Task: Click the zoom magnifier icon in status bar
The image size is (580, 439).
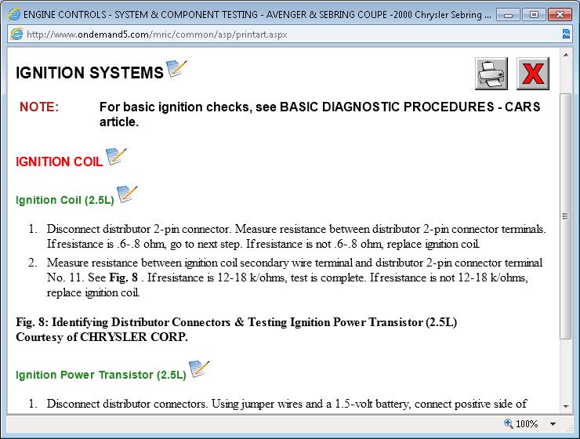Action: 508,423
